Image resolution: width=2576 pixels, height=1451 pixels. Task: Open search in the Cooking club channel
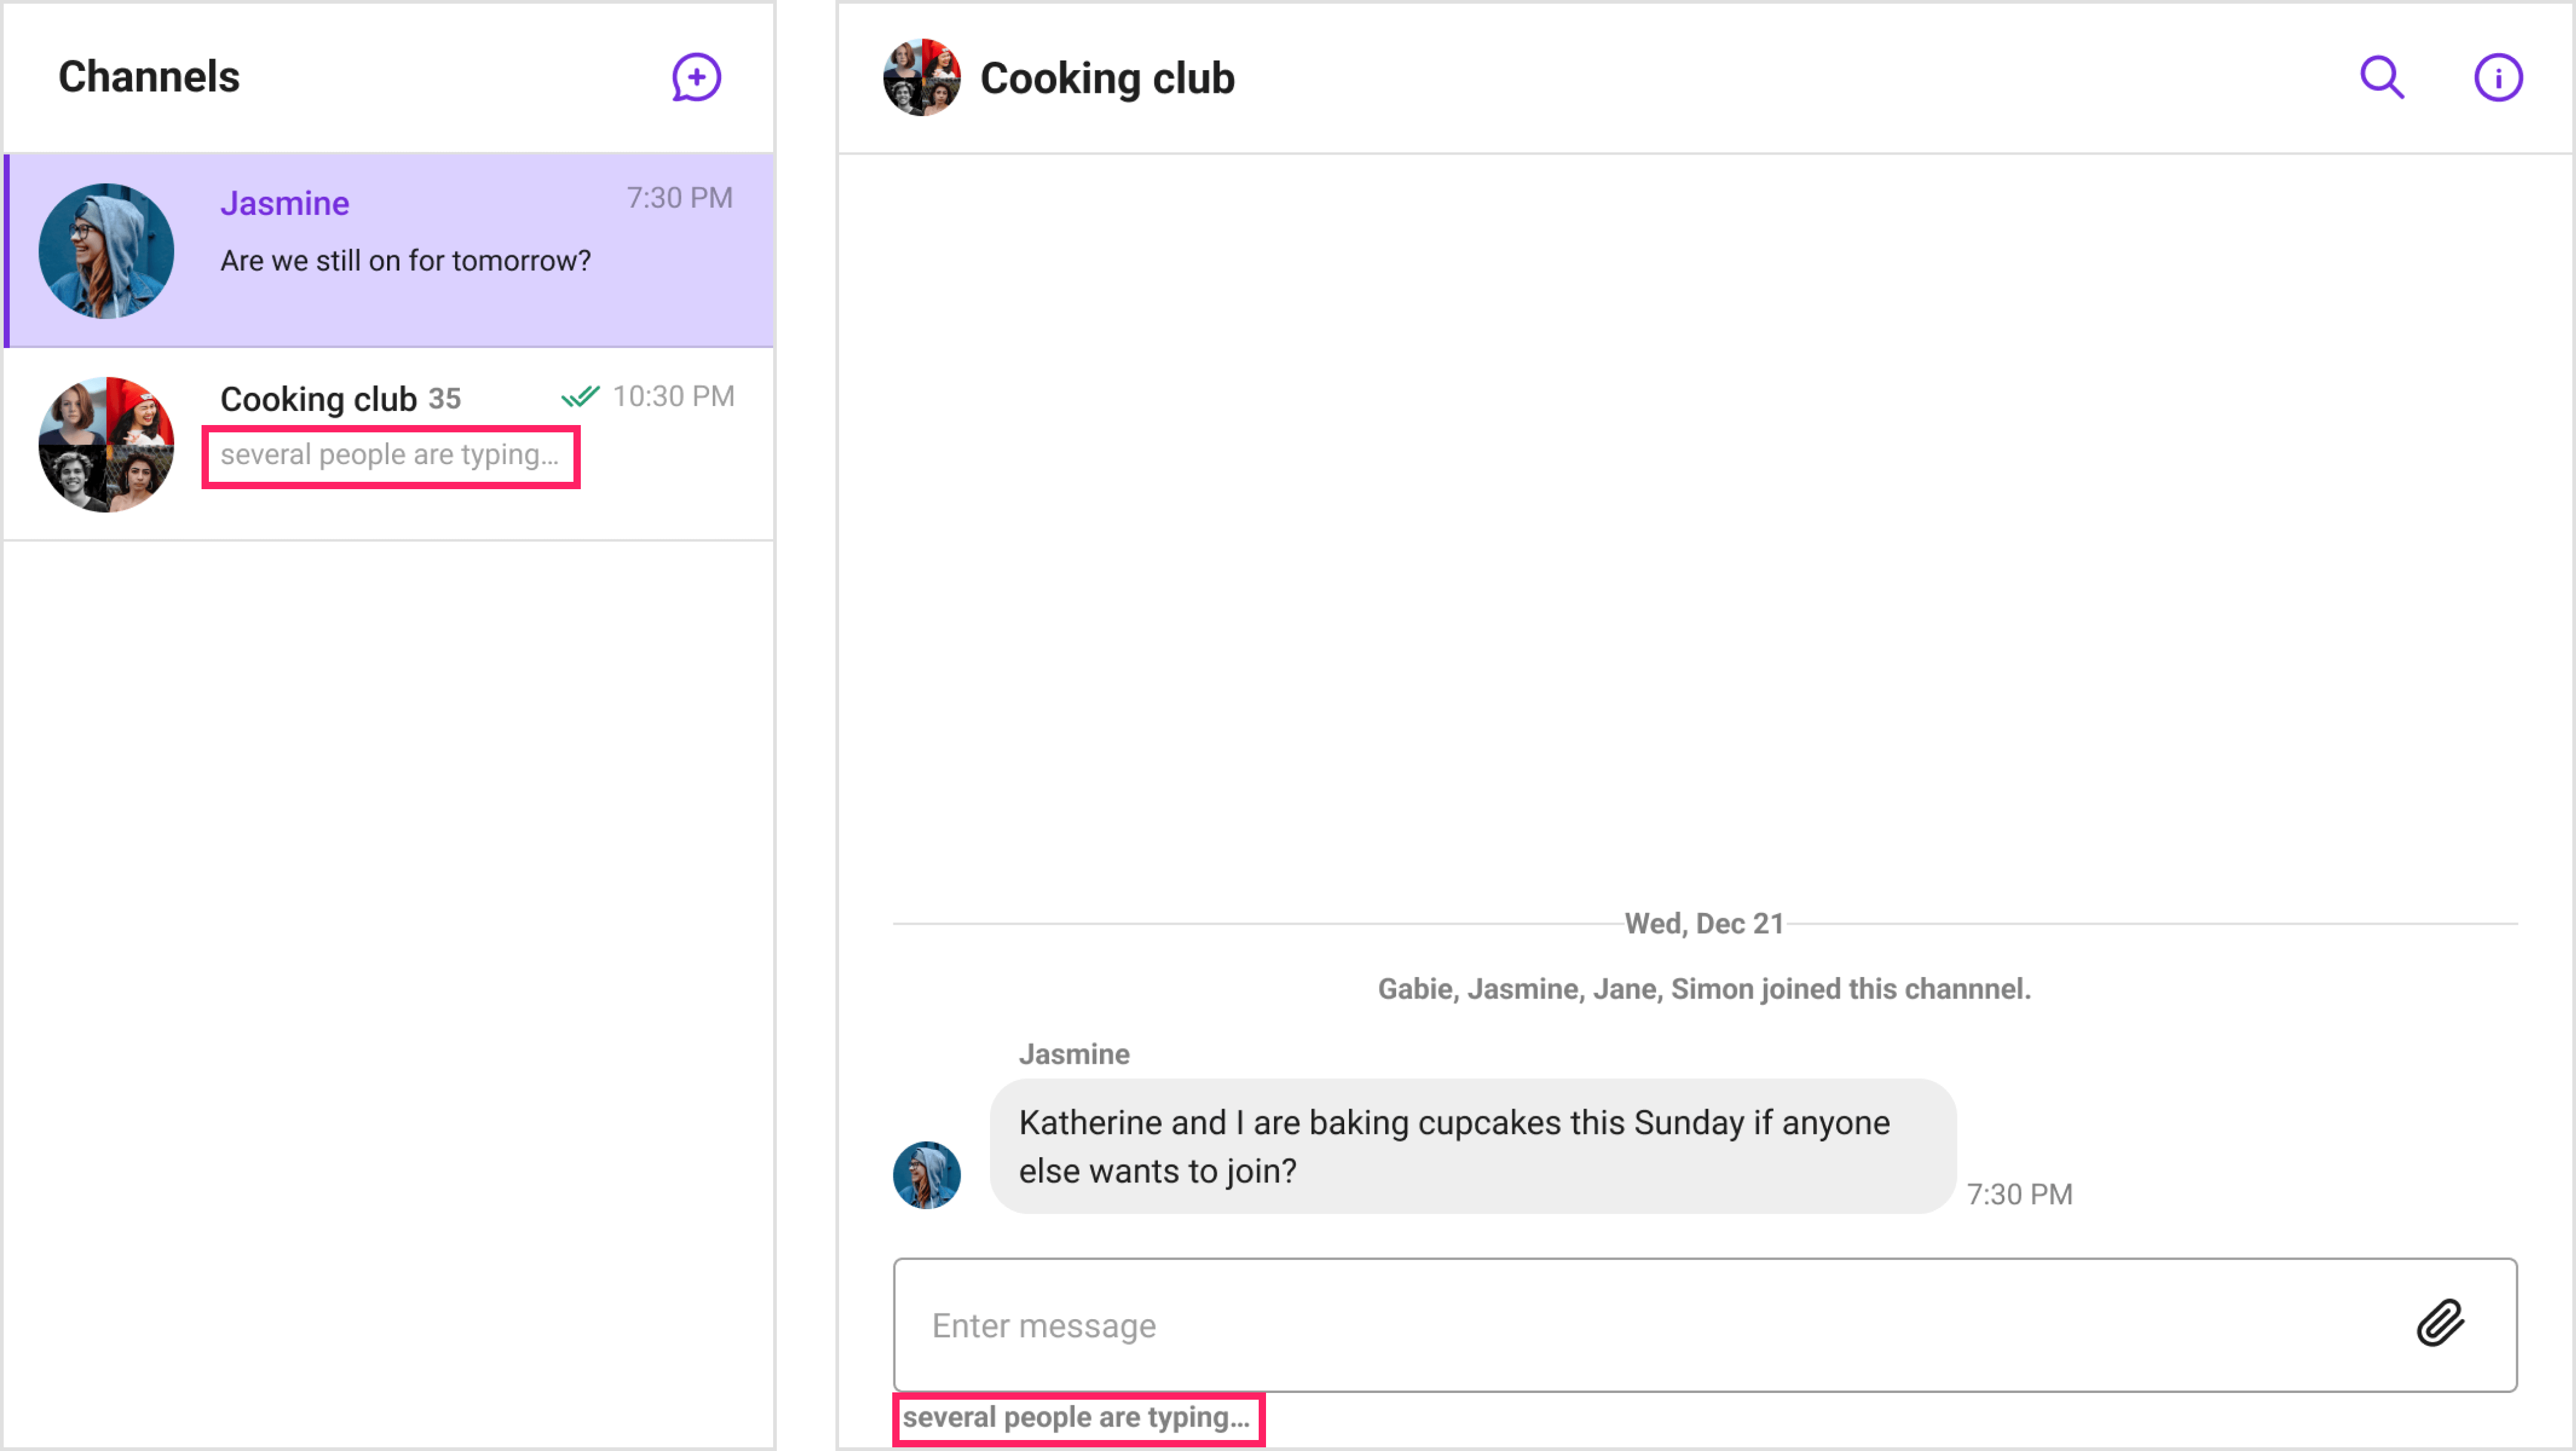click(2382, 77)
